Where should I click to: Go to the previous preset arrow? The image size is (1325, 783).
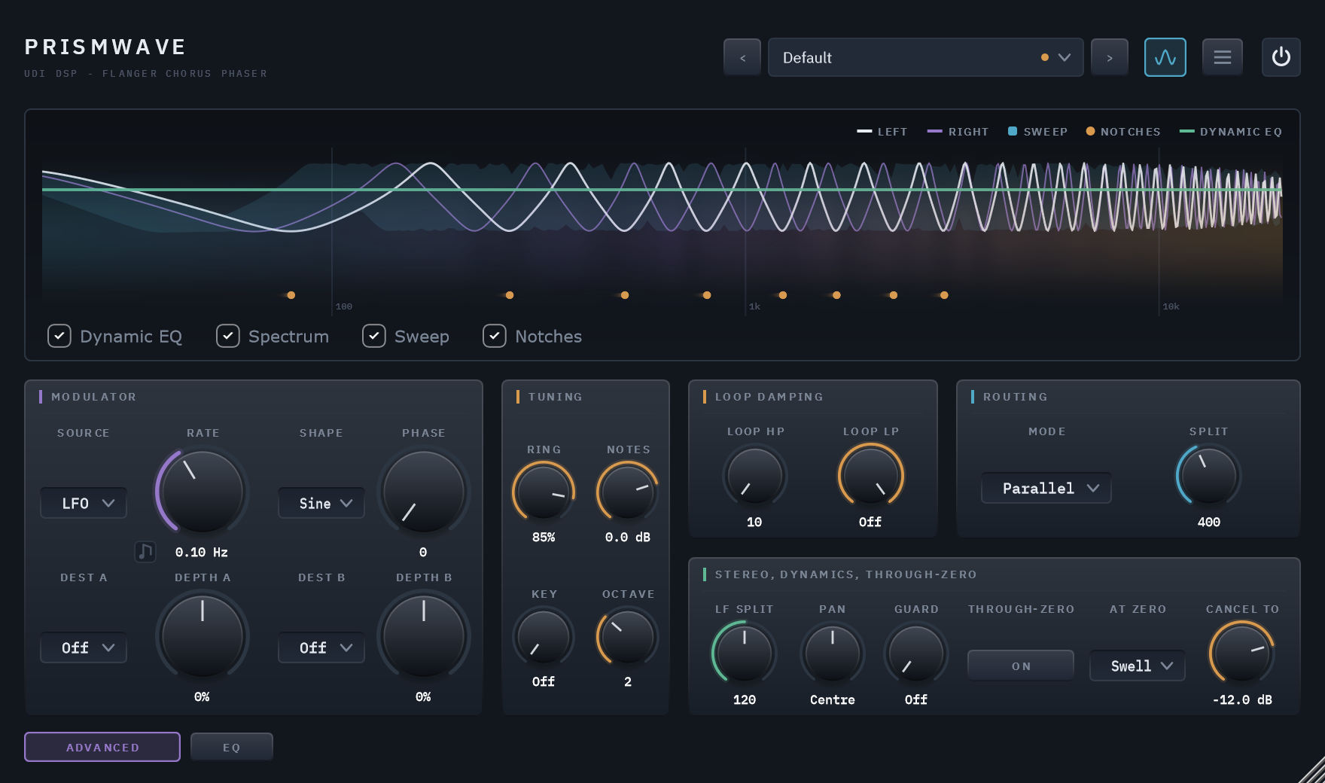[x=742, y=57]
